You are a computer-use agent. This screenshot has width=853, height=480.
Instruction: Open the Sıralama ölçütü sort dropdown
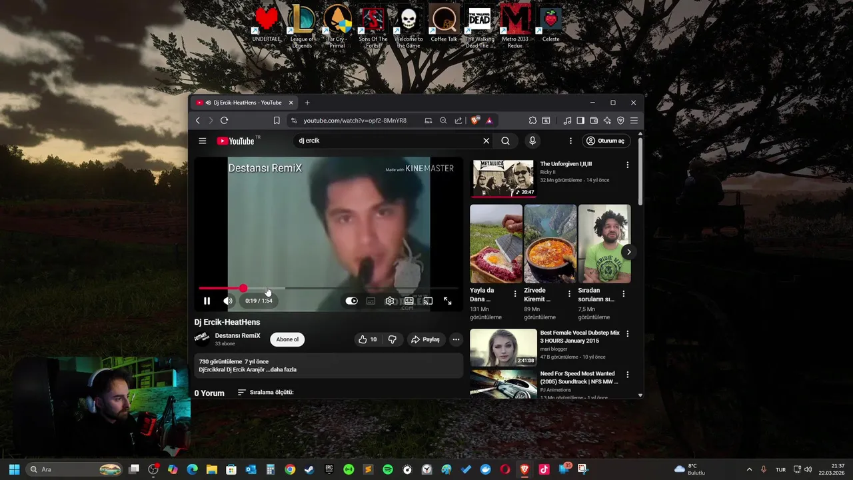(265, 393)
